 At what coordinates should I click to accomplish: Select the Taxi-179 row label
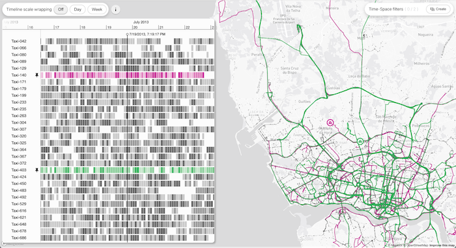click(19, 89)
